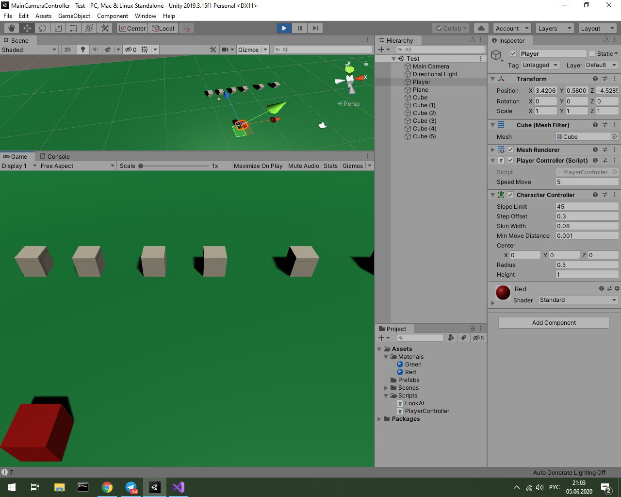Open Layer Default dropdown
Viewport: 621px width, 497px height.
(601, 65)
